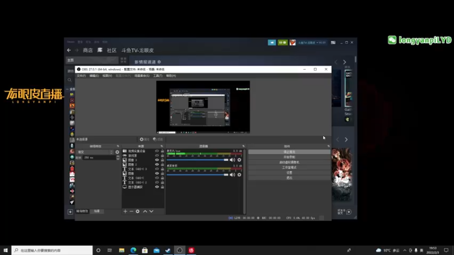The height and width of the screenshot is (255, 454).
Task: Mute the 麦克风/Aux speaker icon
Action: tap(232, 160)
